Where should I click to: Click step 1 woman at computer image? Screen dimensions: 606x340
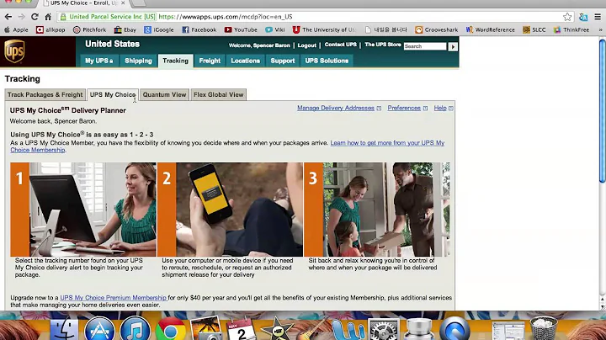pos(83,210)
